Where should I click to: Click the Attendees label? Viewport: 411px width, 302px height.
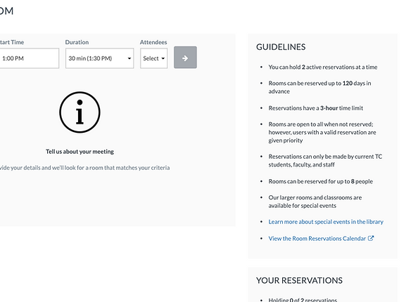pos(153,42)
